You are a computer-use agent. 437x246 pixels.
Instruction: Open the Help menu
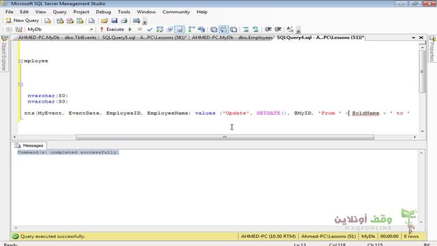pos(202,12)
